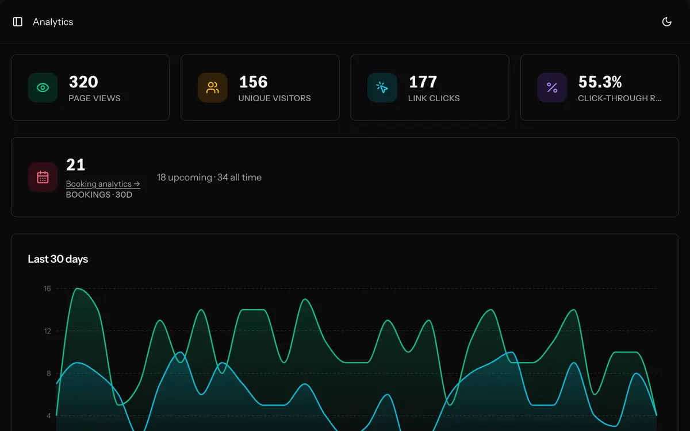Click the 12 y-axis label
Viewport: 690px width, 431px height.
47,331
